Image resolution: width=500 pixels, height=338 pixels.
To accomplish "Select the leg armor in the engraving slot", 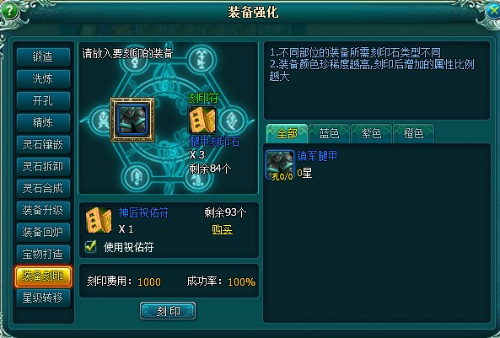I will point(132,120).
